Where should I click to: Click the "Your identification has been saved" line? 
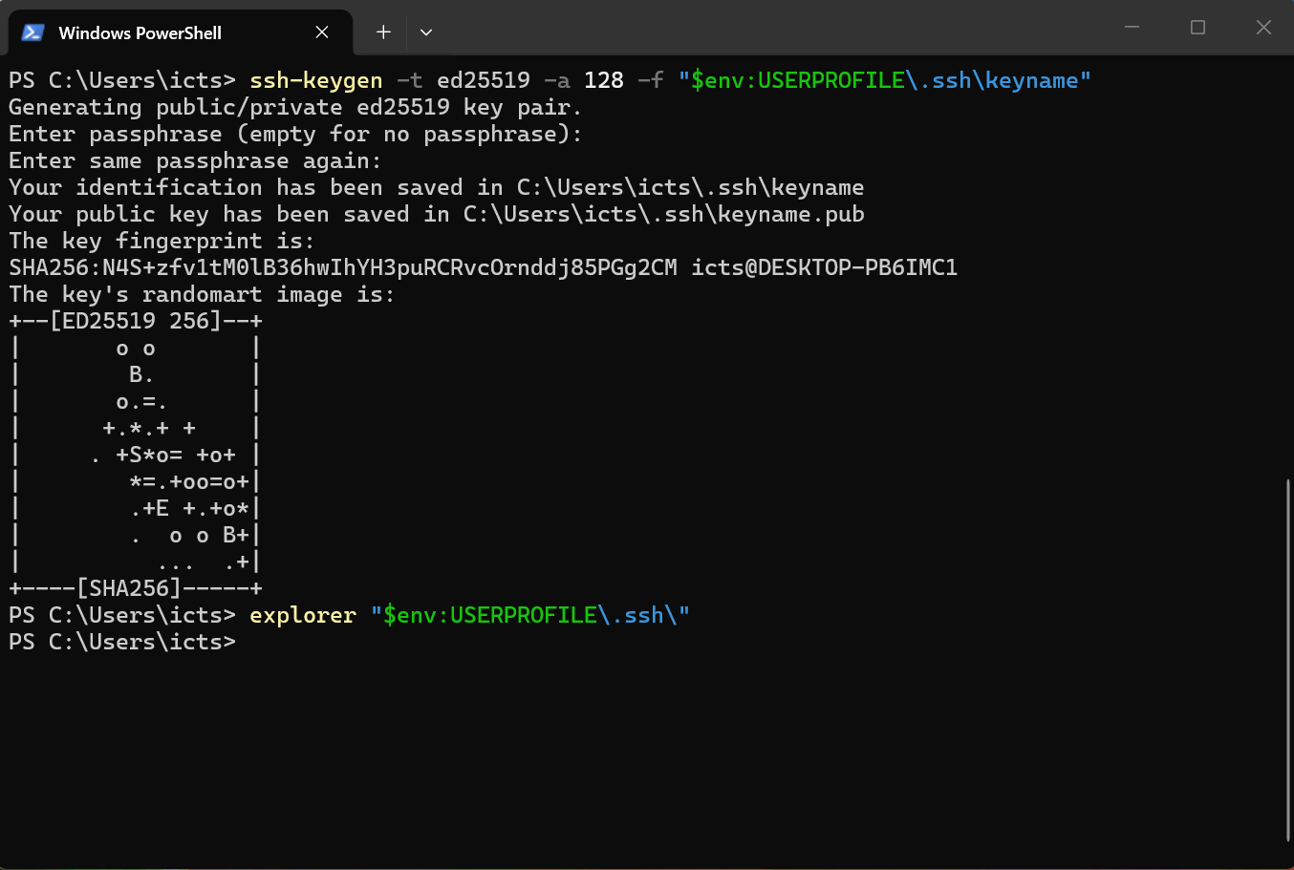tap(437, 188)
